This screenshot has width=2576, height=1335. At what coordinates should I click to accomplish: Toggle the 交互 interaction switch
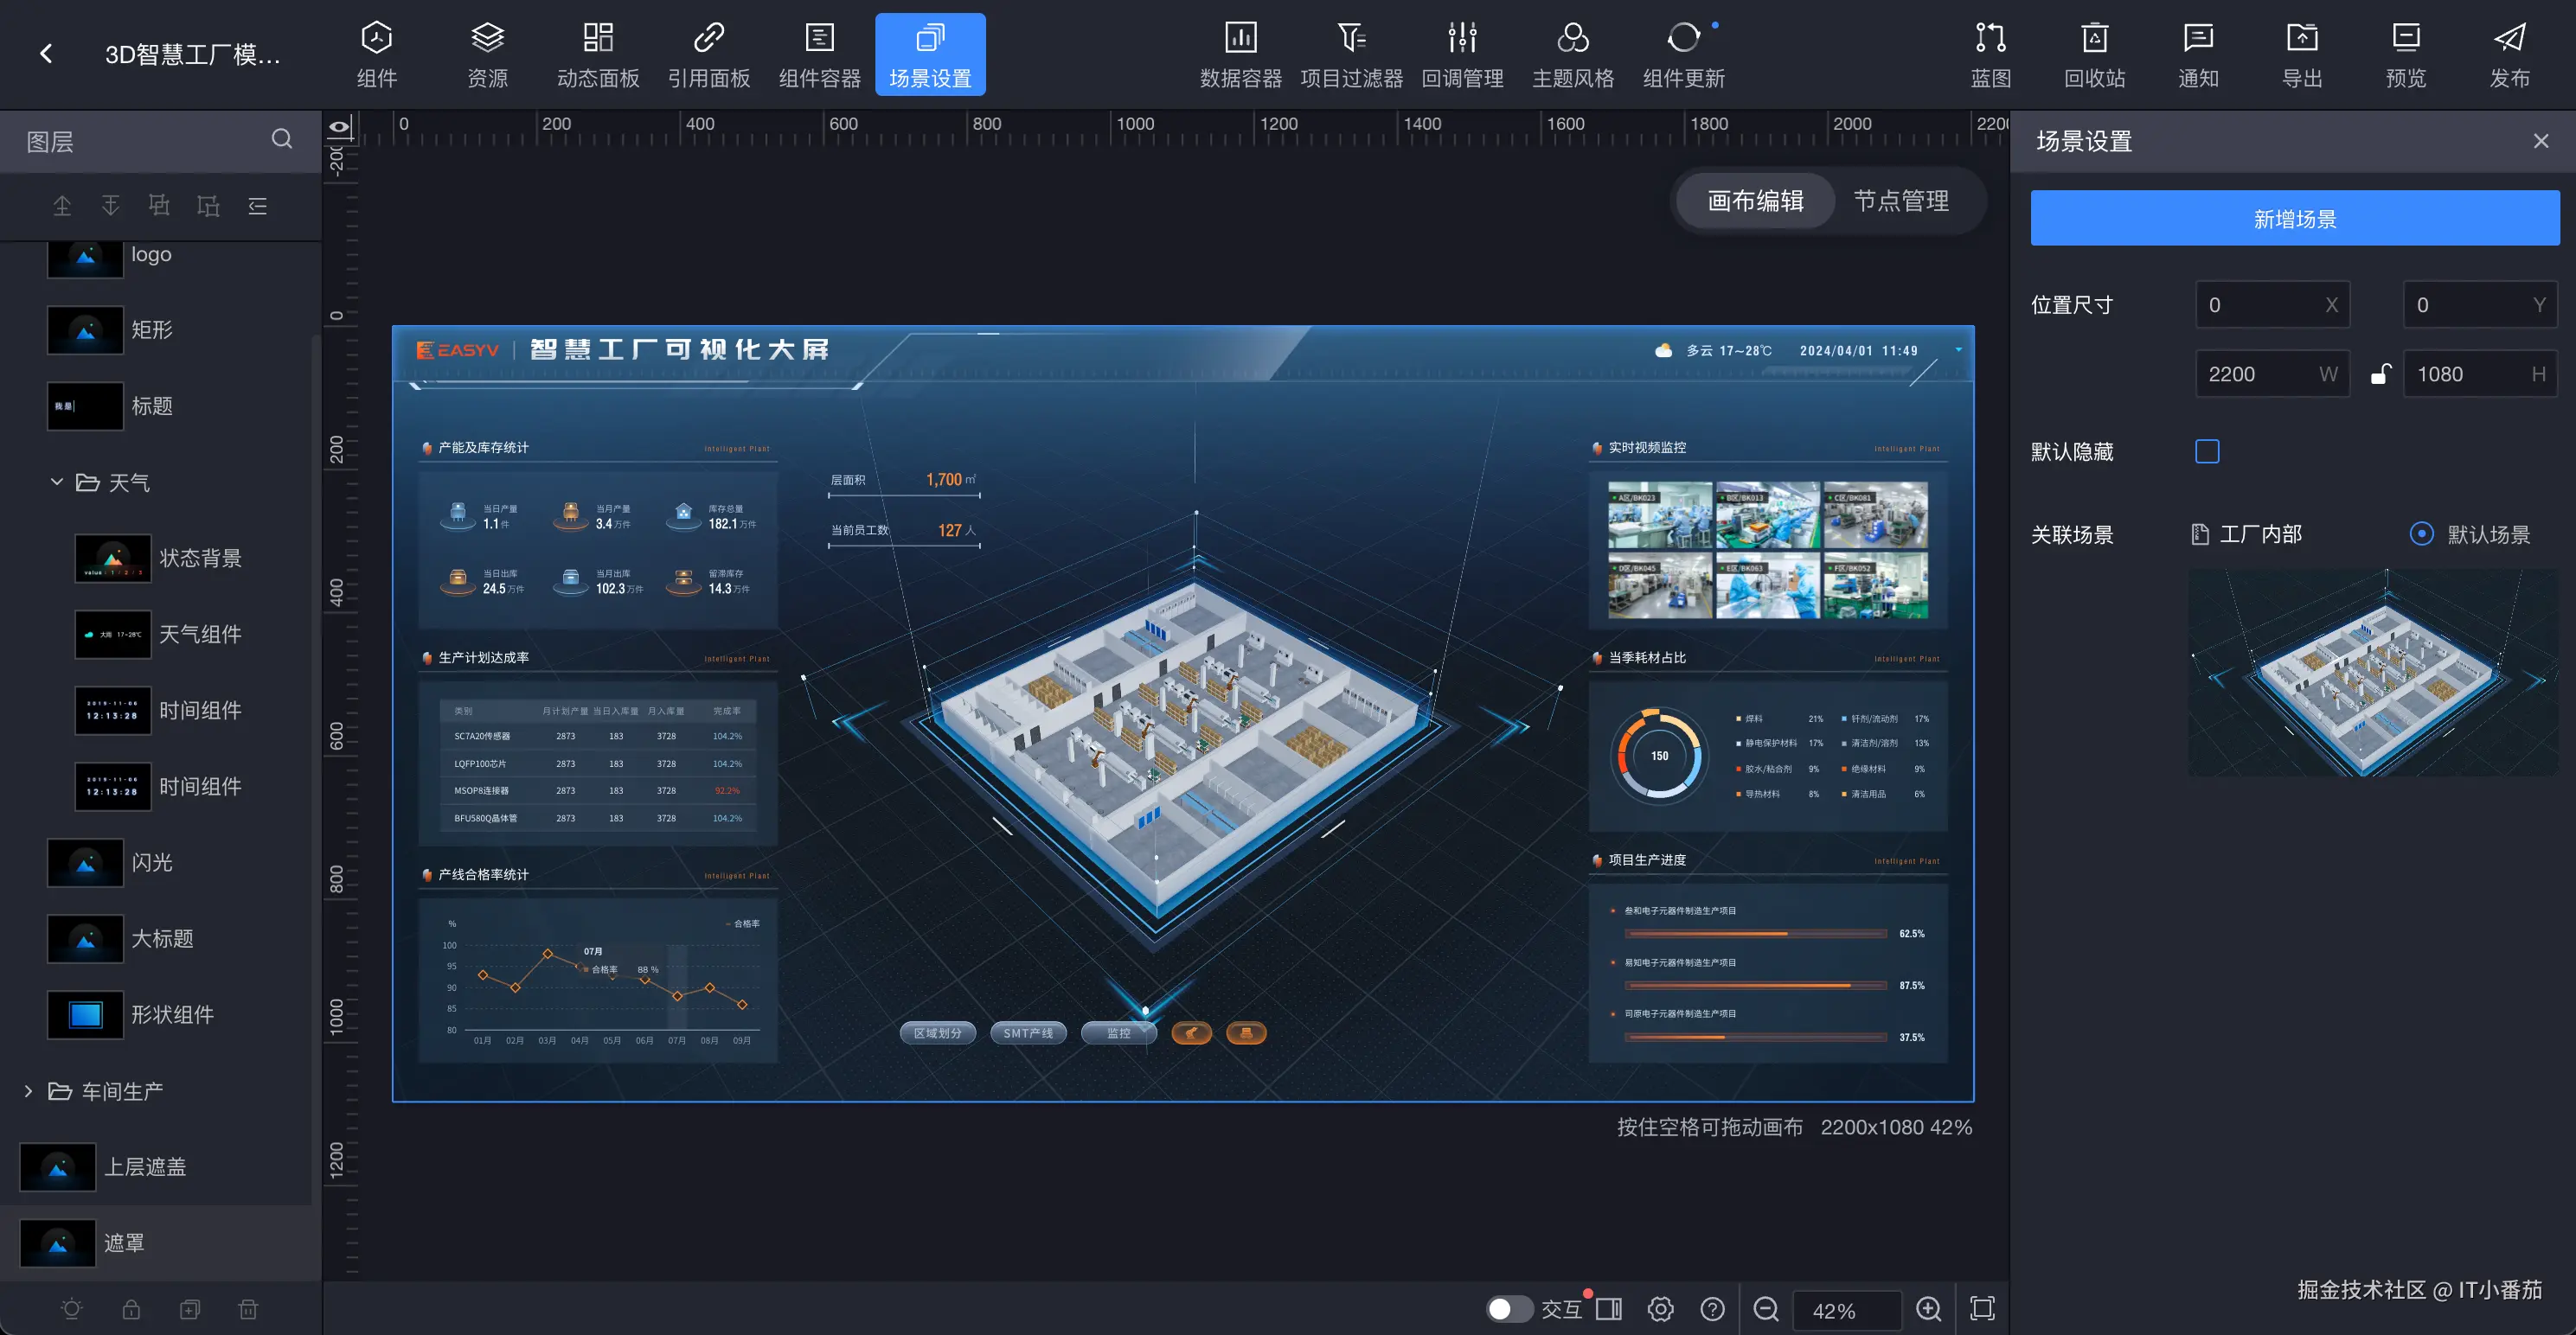pyautogui.click(x=1508, y=1309)
